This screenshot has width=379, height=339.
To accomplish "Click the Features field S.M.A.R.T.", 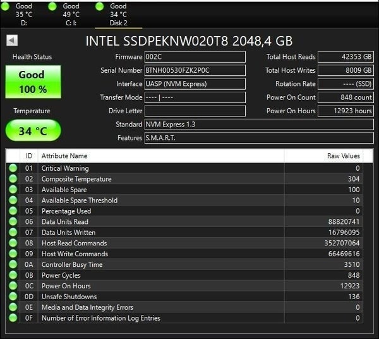I will point(259,138).
